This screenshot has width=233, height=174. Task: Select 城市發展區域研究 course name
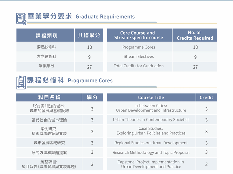49,143
